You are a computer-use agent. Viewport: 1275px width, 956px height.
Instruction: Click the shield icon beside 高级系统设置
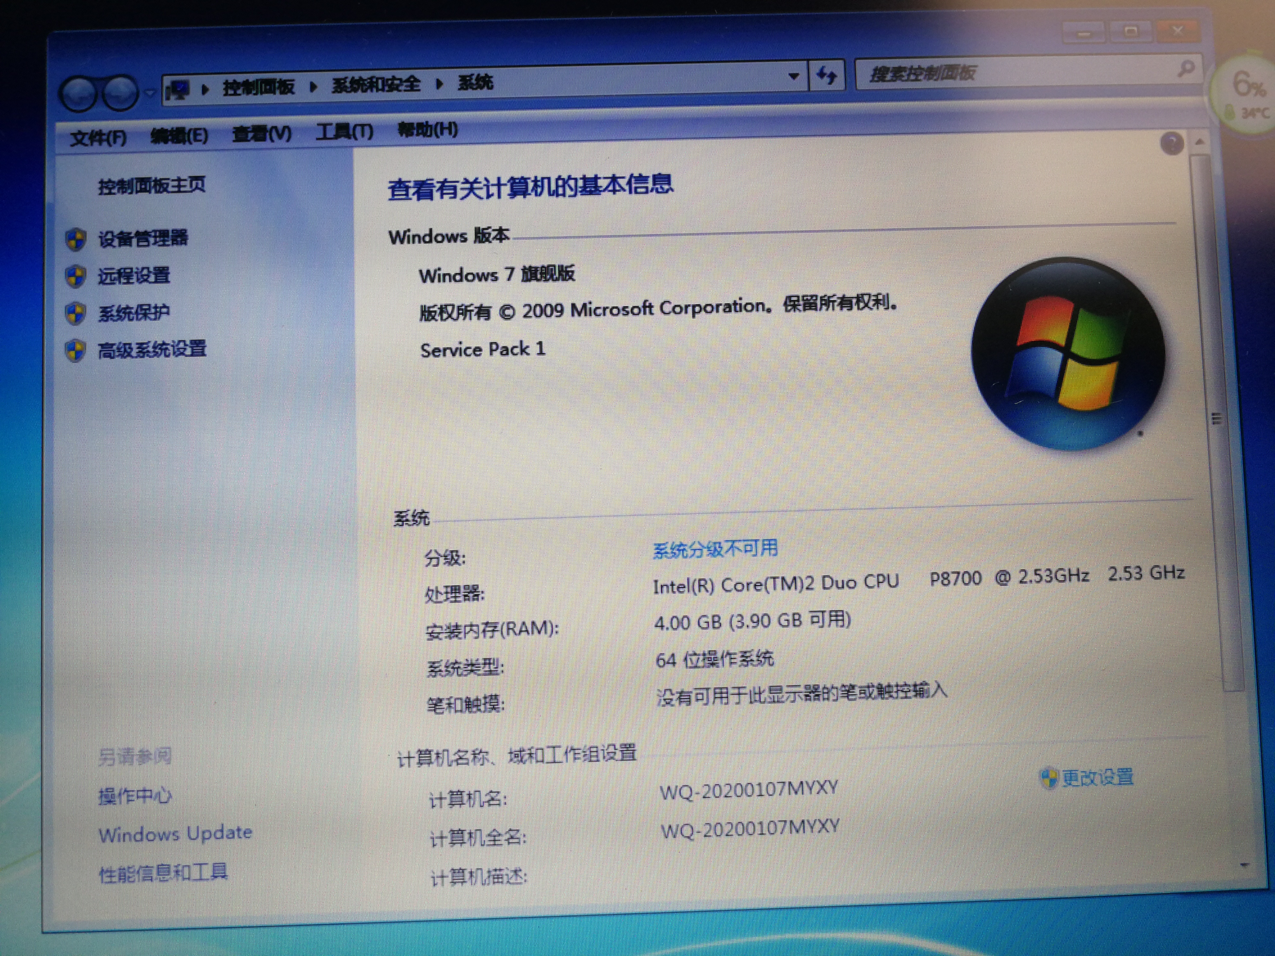76,350
